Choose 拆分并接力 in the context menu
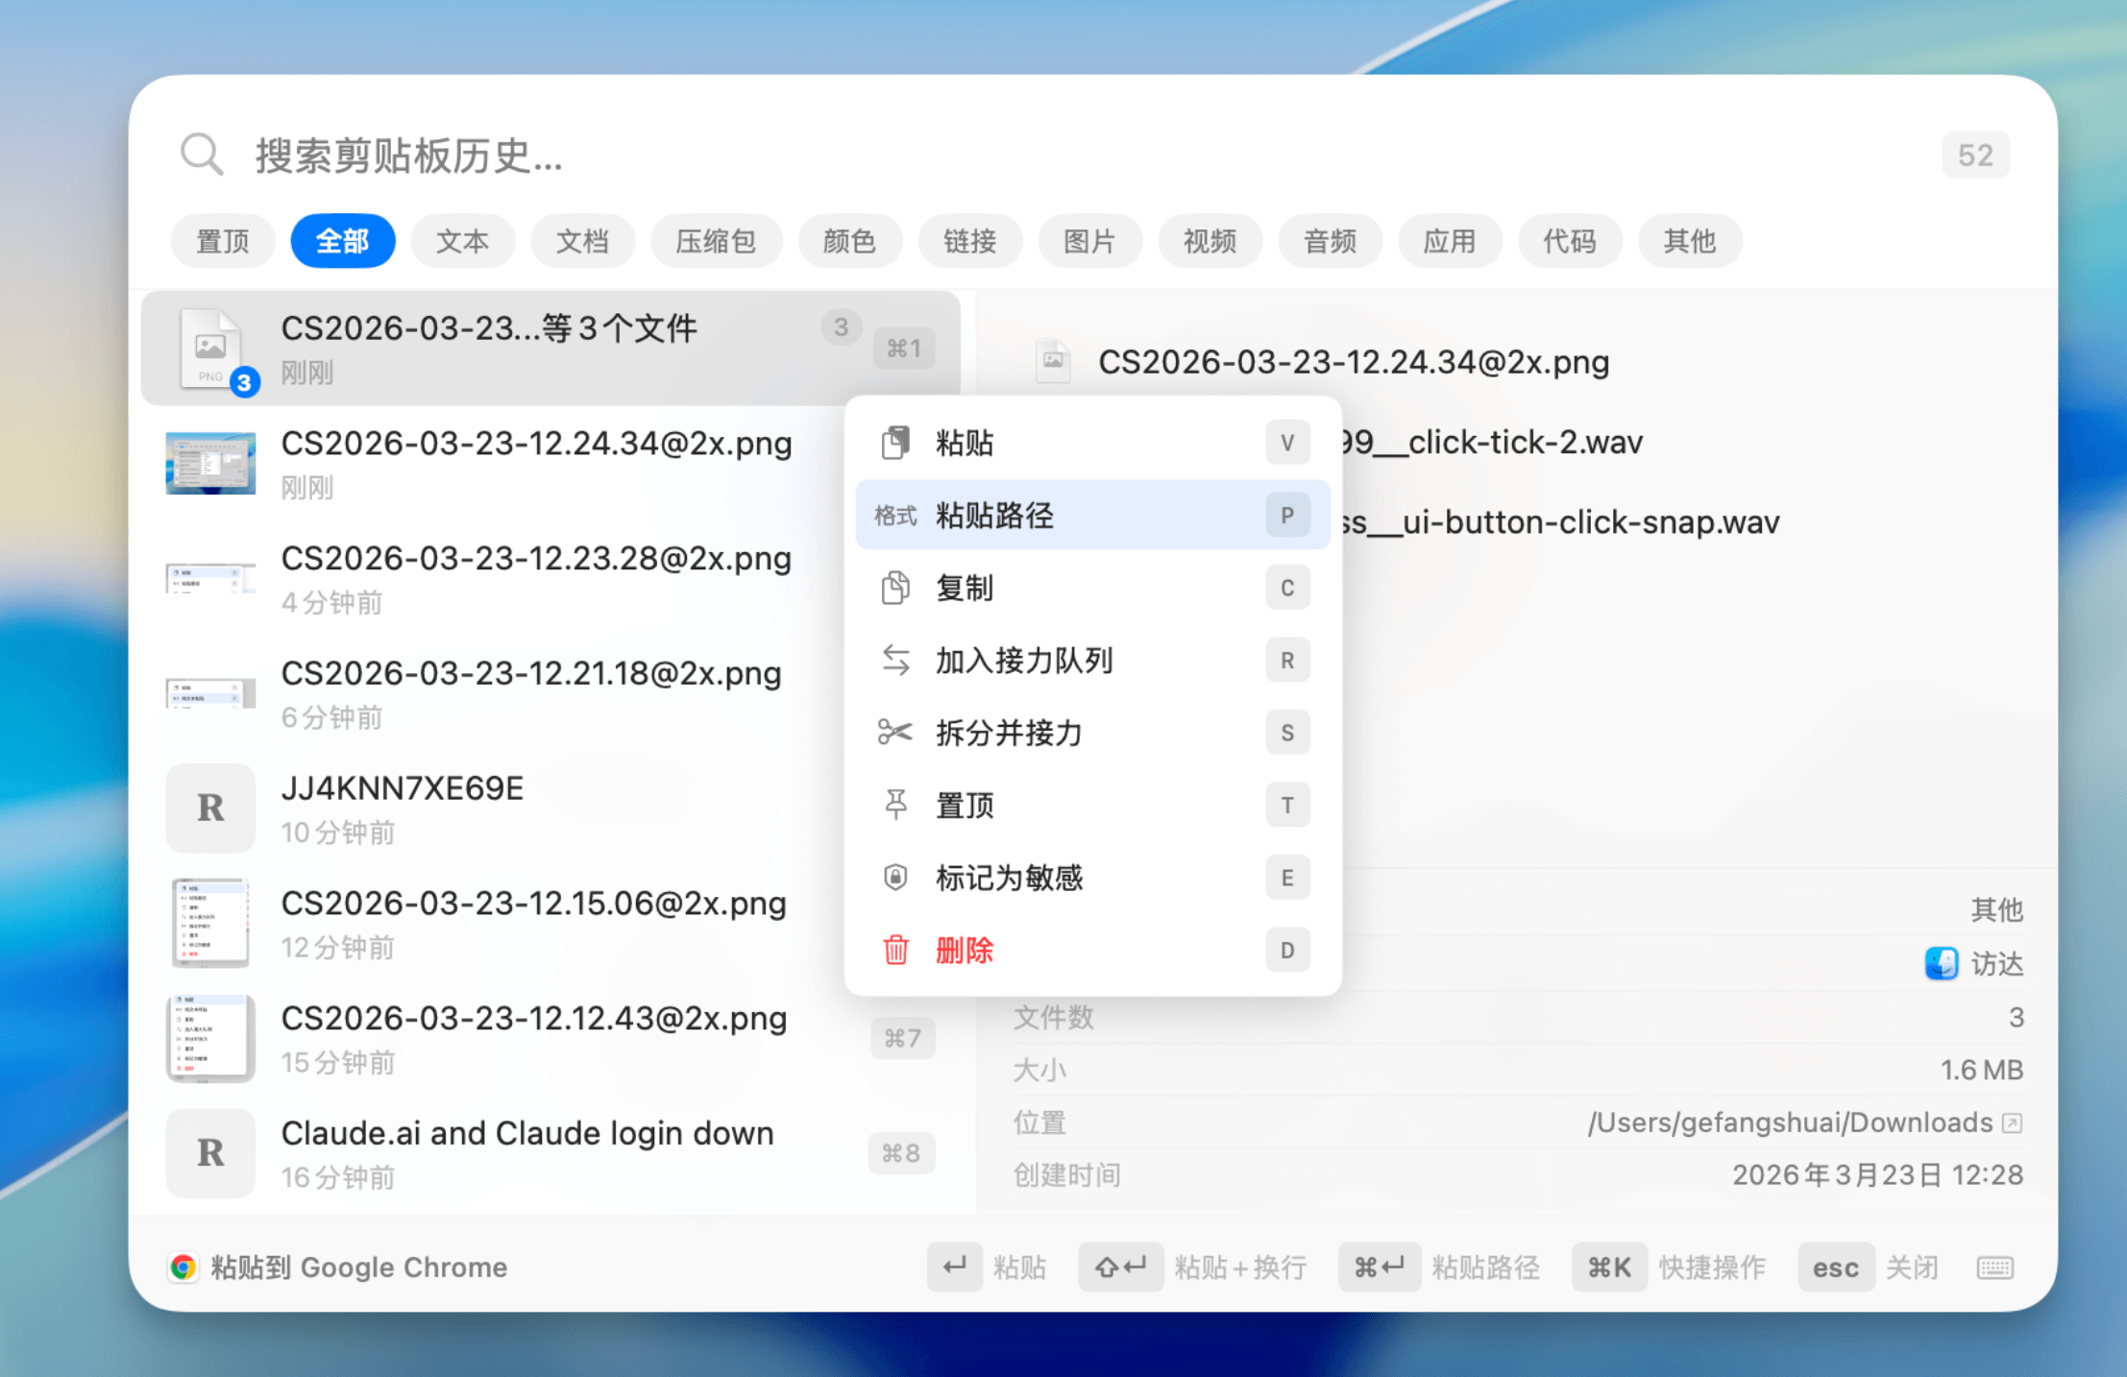 (x=1092, y=733)
